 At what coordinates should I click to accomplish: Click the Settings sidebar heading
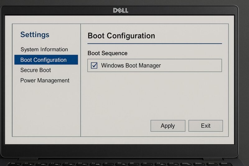(35, 35)
